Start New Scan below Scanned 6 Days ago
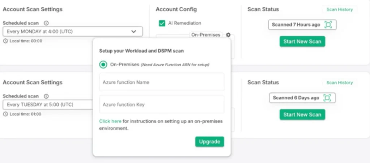The image size is (370, 163). [302, 115]
